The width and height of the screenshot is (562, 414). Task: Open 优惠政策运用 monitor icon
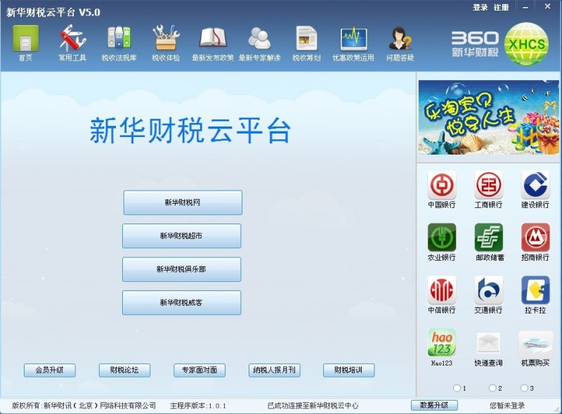[353, 39]
